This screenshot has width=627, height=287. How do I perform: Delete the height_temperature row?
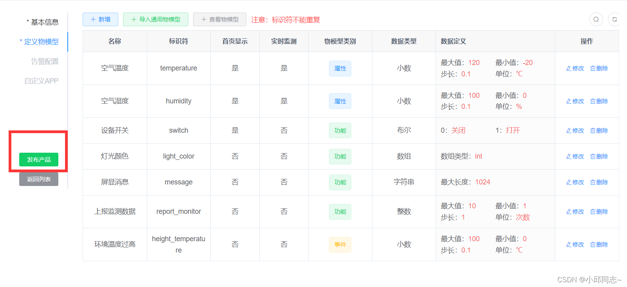(x=599, y=244)
